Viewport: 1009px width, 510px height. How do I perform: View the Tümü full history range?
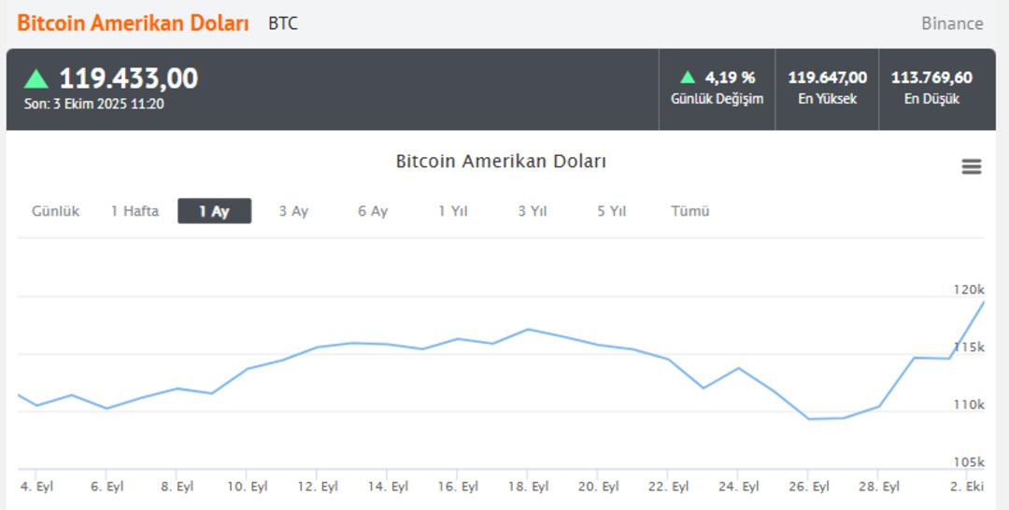(690, 211)
